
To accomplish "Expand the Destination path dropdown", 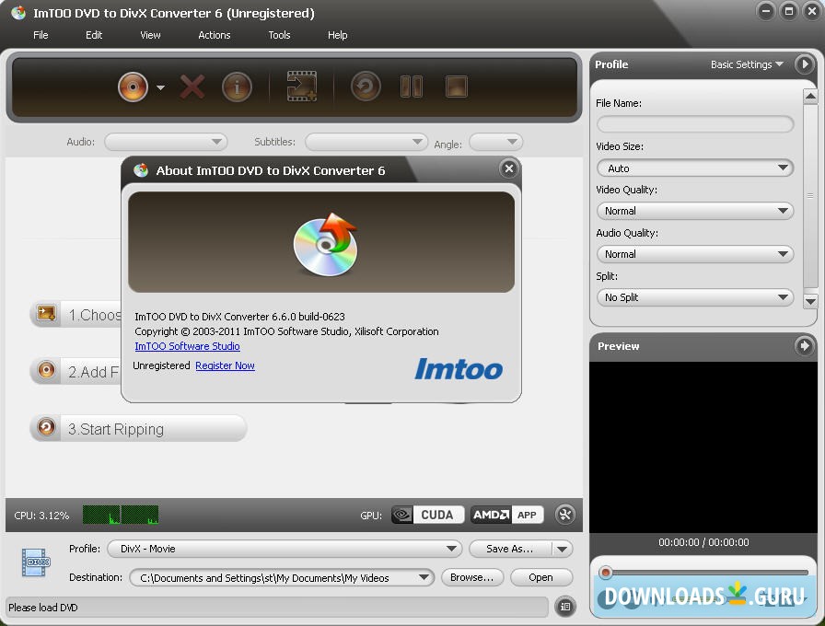I will (x=423, y=577).
